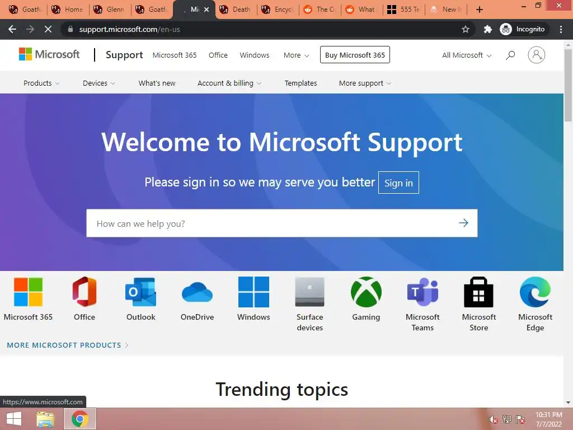Switch to the 555 Te tab
Screen dimensions: 573x430
pos(405,10)
